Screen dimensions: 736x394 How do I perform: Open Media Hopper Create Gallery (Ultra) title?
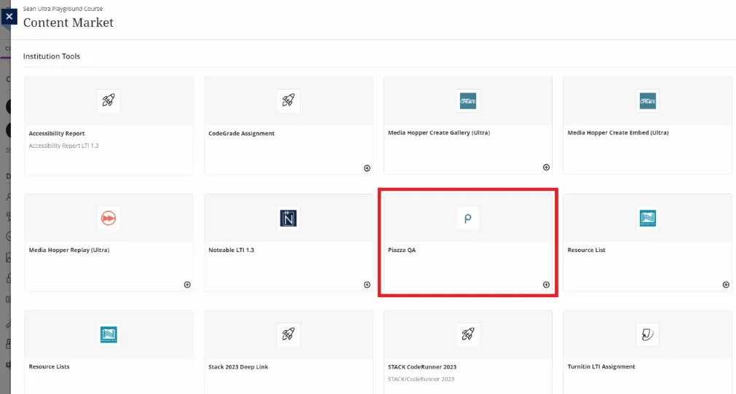439,133
